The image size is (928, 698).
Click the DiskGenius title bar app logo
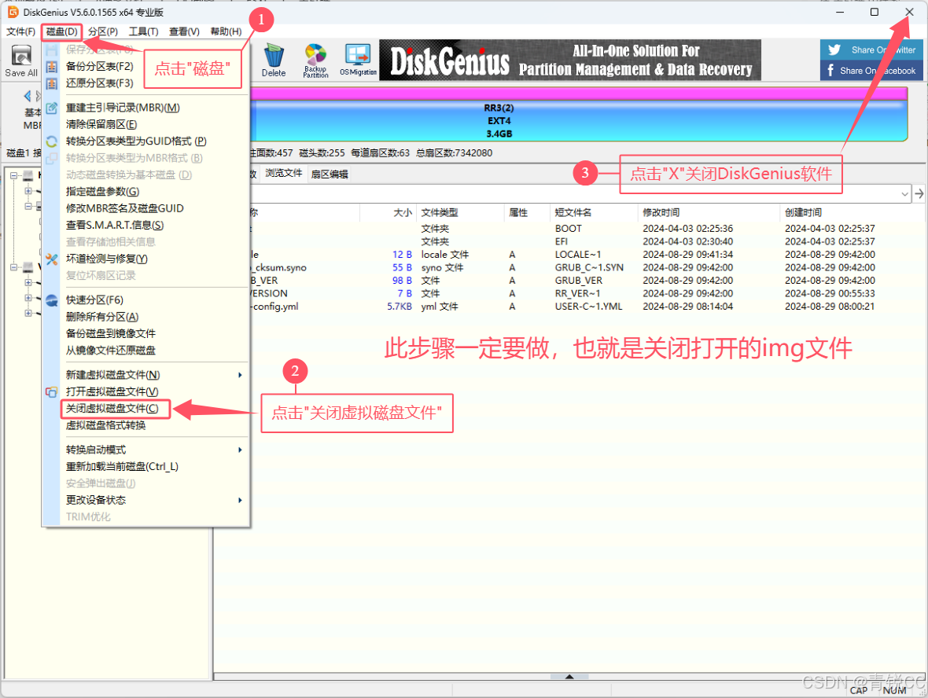click(x=13, y=12)
